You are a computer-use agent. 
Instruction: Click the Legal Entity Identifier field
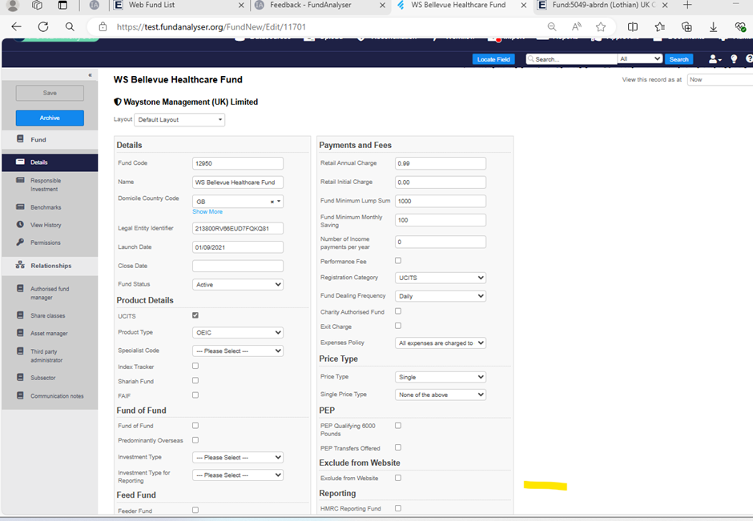[238, 228]
